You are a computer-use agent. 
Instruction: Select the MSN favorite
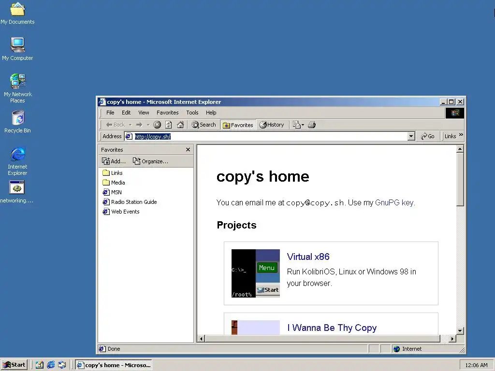pos(112,192)
